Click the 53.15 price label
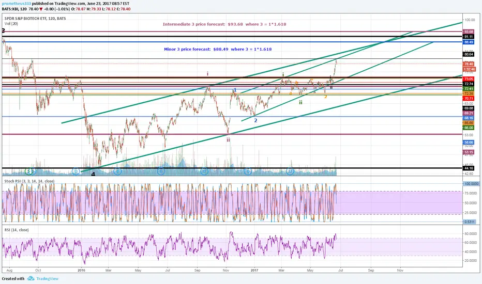The height and width of the screenshot is (284, 482). pyautogui.click(x=469, y=152)
